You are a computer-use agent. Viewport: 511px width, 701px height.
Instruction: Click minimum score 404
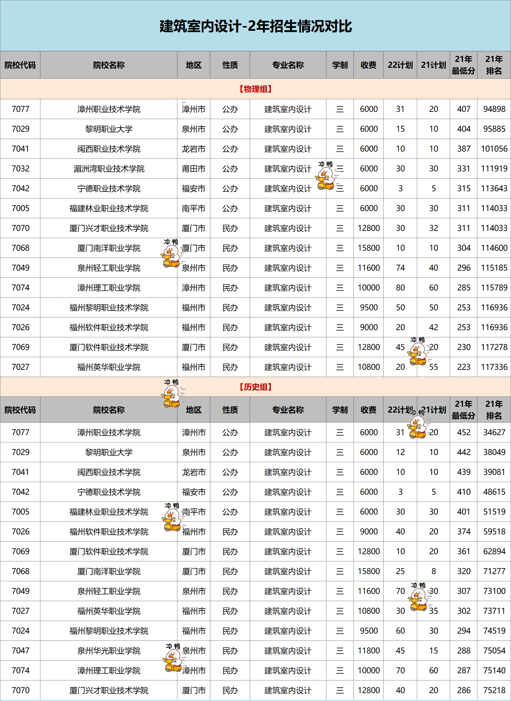click(x=464, y=129)
